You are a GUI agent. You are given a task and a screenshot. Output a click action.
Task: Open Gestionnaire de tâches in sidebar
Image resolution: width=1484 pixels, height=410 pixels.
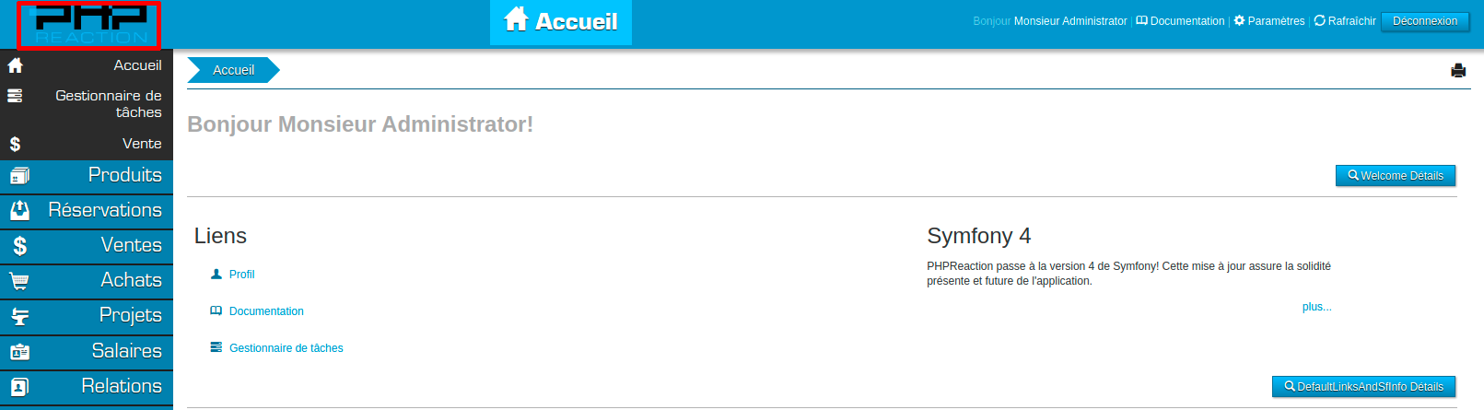pyautogui.click(x=108, y=103)
